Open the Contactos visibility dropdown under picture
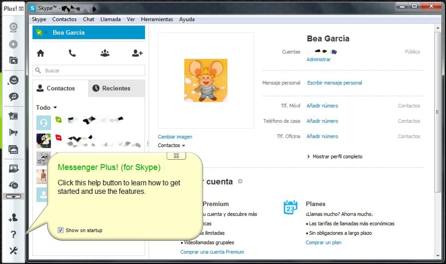 click(x=172, y=145)
